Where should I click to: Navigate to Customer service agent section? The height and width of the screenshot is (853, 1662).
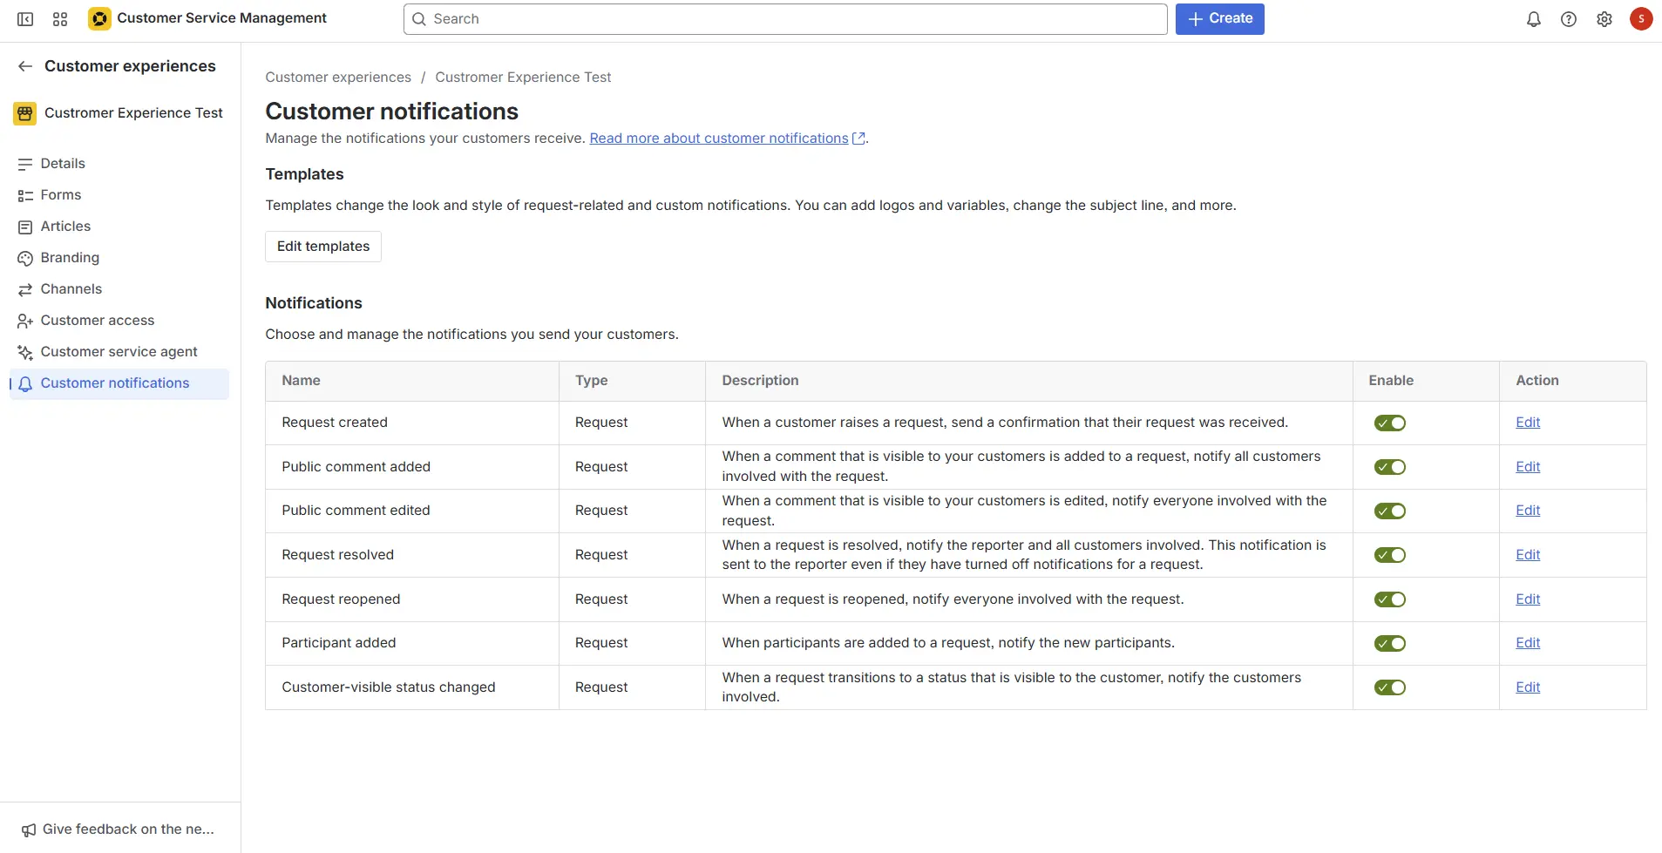(119, 352)
